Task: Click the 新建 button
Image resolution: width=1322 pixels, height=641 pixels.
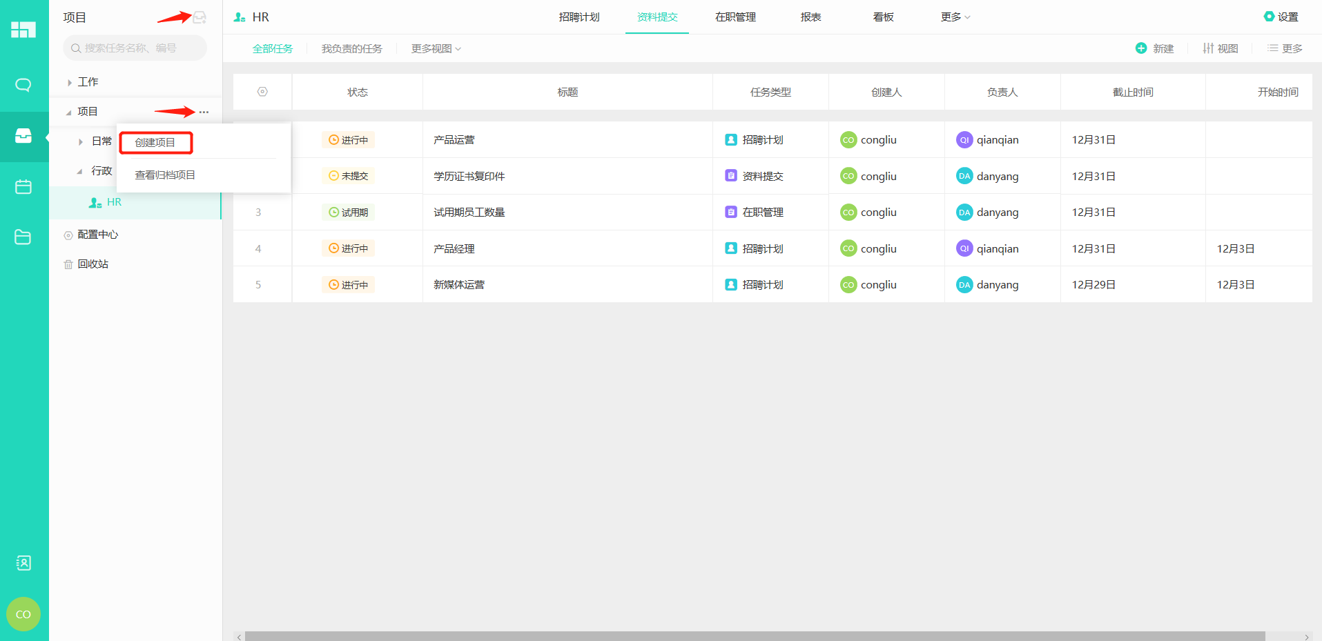Action: (1155, 48)
